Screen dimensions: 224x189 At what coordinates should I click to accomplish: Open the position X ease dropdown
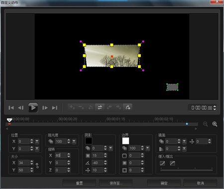click(x=37, y=141)
